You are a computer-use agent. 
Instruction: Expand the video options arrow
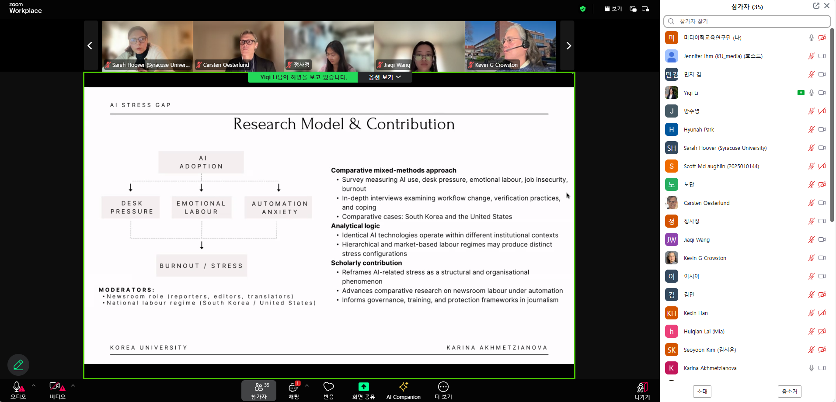[73, 385]
